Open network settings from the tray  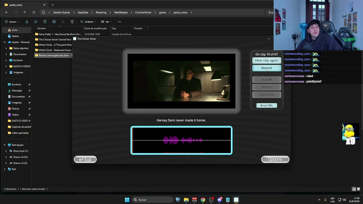[340, 200]
